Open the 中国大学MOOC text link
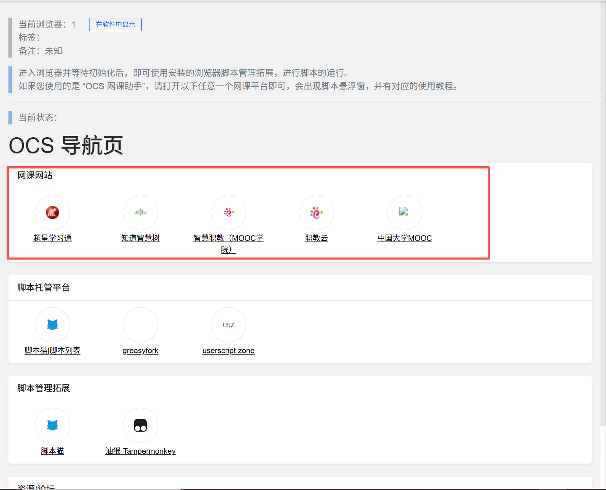Screen dimensions: 606x490 point(405,238)
